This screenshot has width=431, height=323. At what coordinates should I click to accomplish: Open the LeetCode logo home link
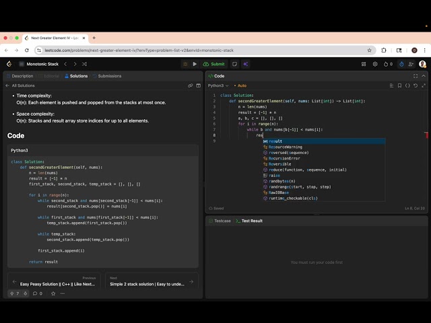click(9, 64)
